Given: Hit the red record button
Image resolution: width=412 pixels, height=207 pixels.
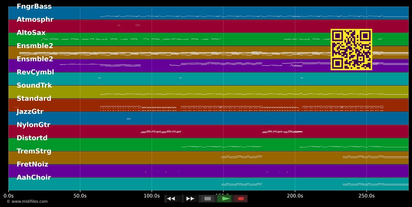Looking at the screenshot, I should point(241,199).
